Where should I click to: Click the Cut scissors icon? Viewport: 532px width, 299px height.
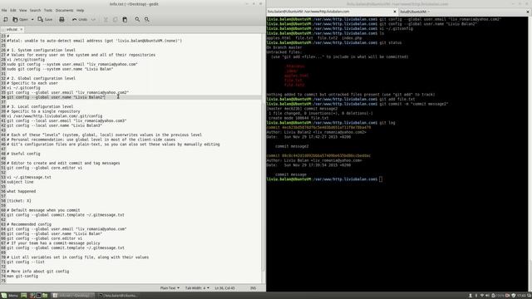(x=106, y=20)
